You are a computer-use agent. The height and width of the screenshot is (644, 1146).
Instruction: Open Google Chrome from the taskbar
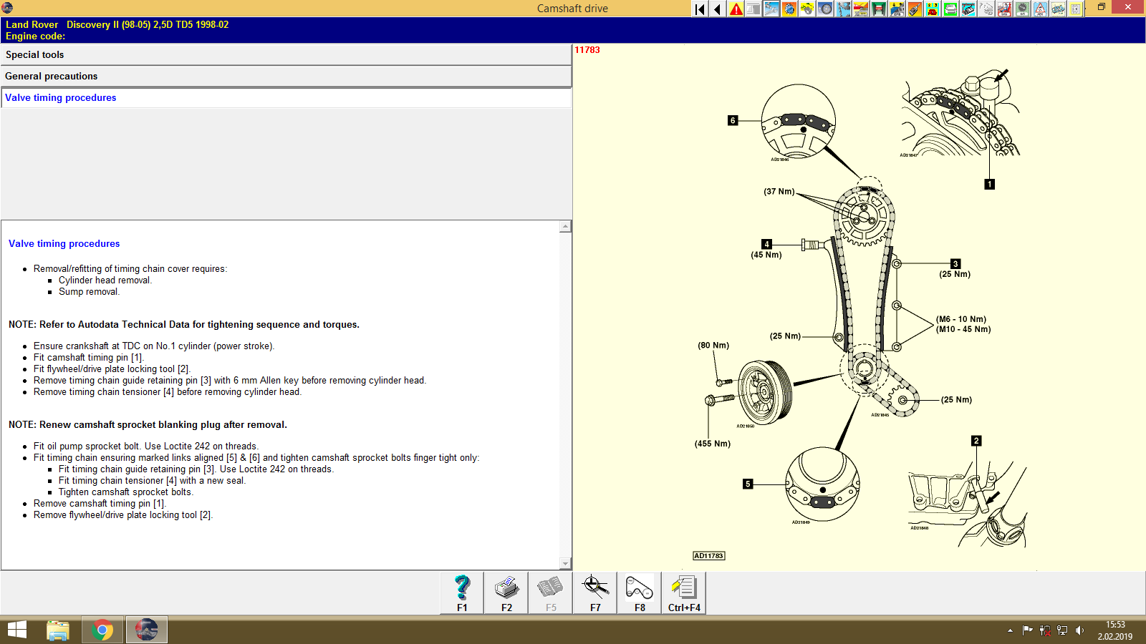102,630
